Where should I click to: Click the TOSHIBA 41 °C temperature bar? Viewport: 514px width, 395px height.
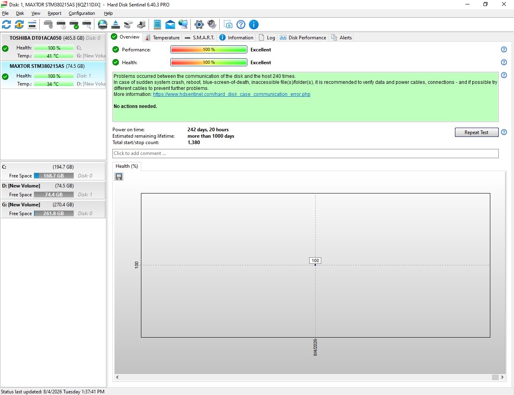pos(54,56)
